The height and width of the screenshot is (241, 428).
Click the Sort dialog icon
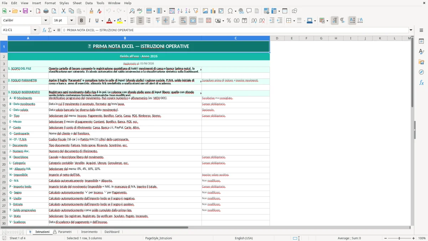(x=172, y=11)
